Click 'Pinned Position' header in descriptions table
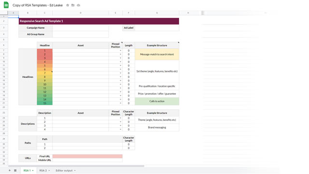309x174 pixels. click(x=115, y=113)
